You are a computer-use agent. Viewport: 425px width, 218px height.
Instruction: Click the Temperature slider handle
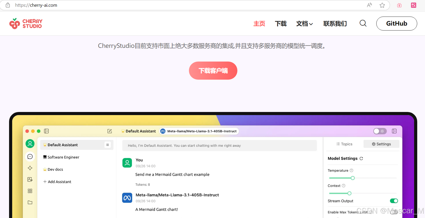pos(353,178)
